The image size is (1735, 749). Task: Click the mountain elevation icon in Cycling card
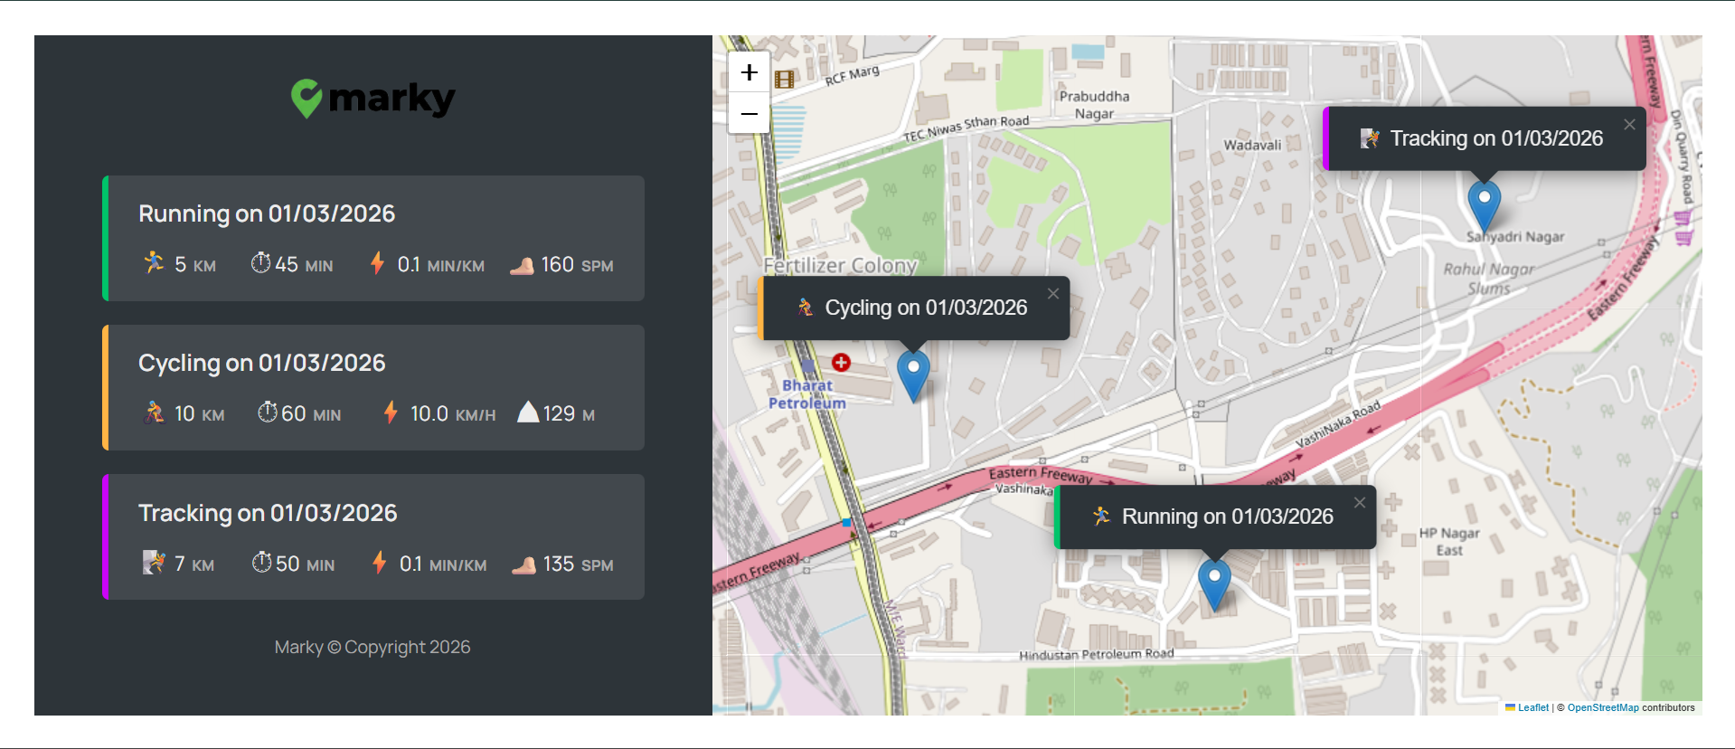pos(528,412)
